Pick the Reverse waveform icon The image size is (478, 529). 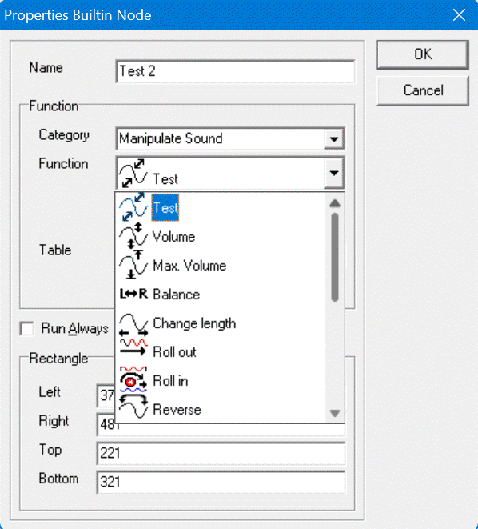tap(133, 407)
